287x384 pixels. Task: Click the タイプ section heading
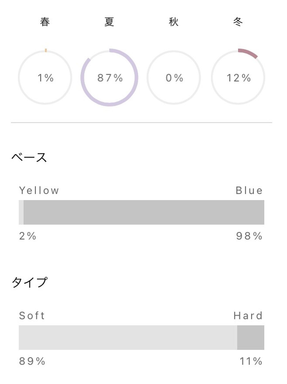29,282
